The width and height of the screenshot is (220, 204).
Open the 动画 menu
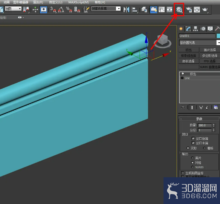[x=6, y=2]
